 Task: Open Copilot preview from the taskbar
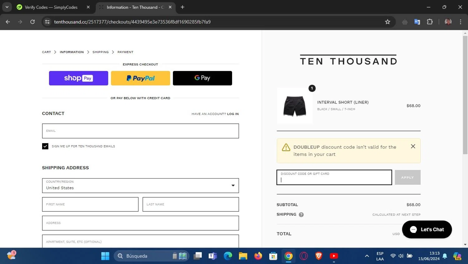[x=457, y=256]
